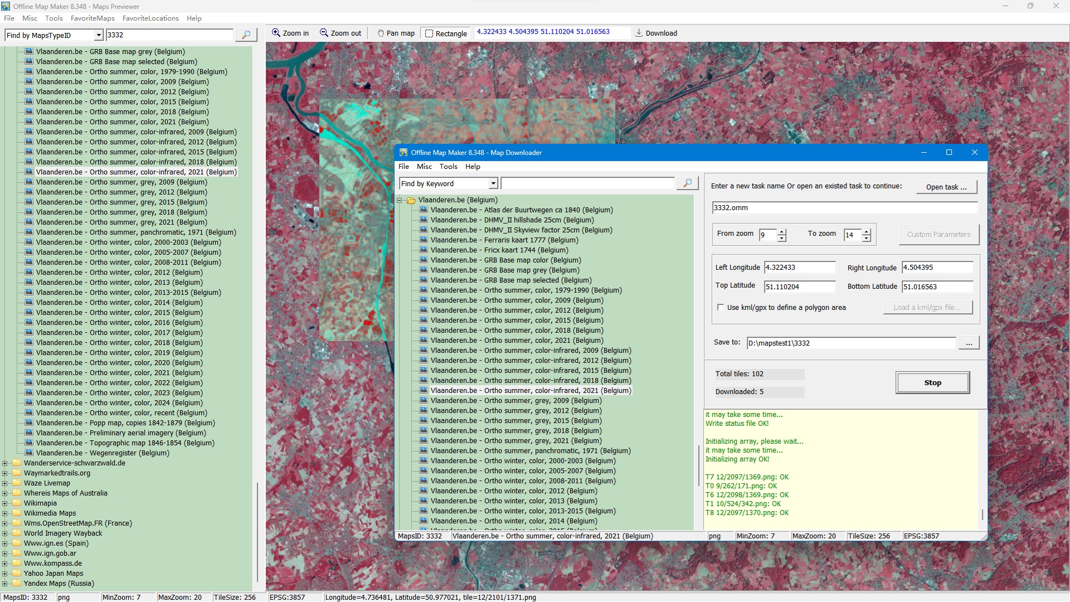Click search icon in Map Downloader window

tap(687, 183)
